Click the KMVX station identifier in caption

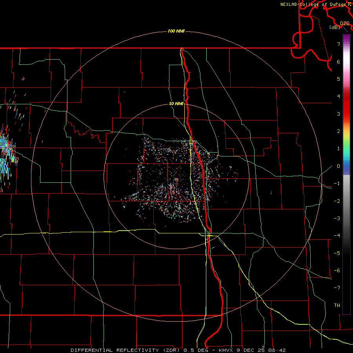[x=226, y=350]
